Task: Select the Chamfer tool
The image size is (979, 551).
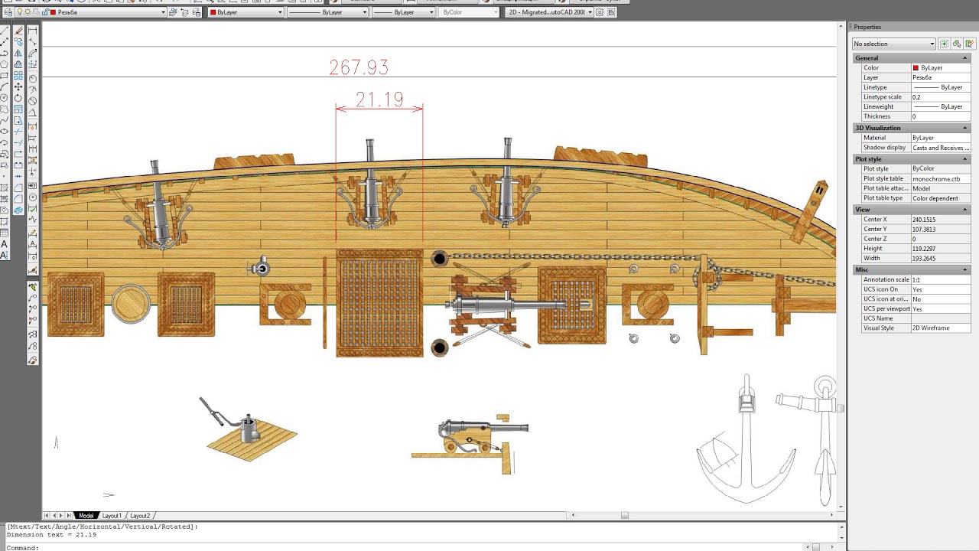Action: coord(18,187)
